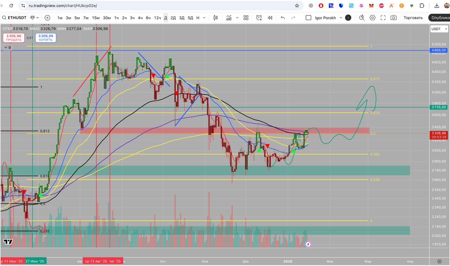Image resolution: width=450 pixels, height=266 pixels.
Task: Open chart settings hexagon icon
Action: pos(373,18)
